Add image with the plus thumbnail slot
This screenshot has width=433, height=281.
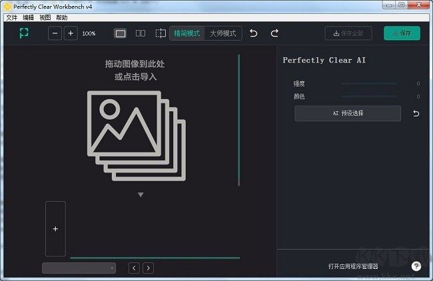click(55, 229)
